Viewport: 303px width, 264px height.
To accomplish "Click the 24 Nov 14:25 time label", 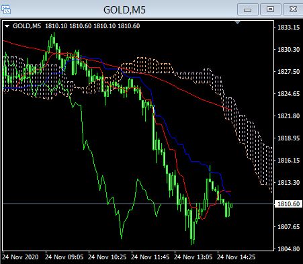I will pyautogui.click(x=236, y=257).
